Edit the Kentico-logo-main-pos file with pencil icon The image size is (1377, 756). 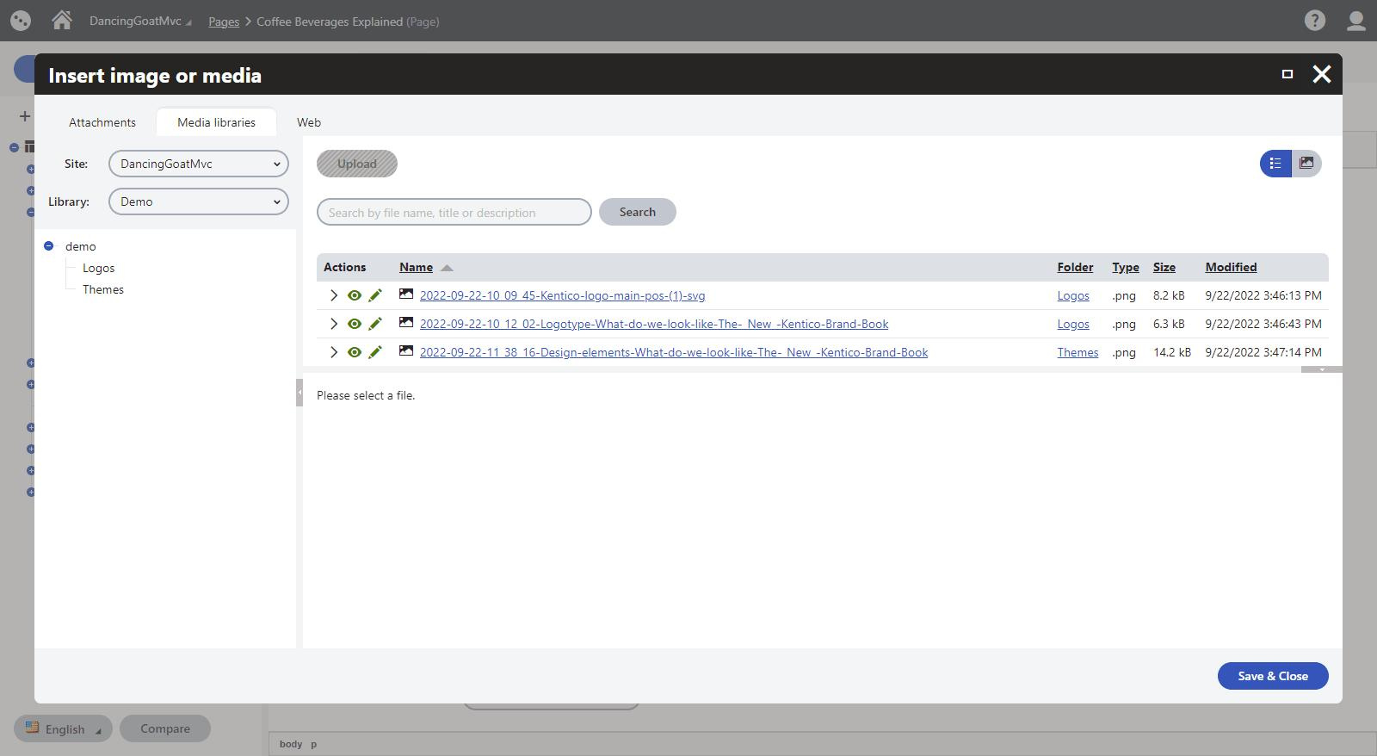pos(375,295)
